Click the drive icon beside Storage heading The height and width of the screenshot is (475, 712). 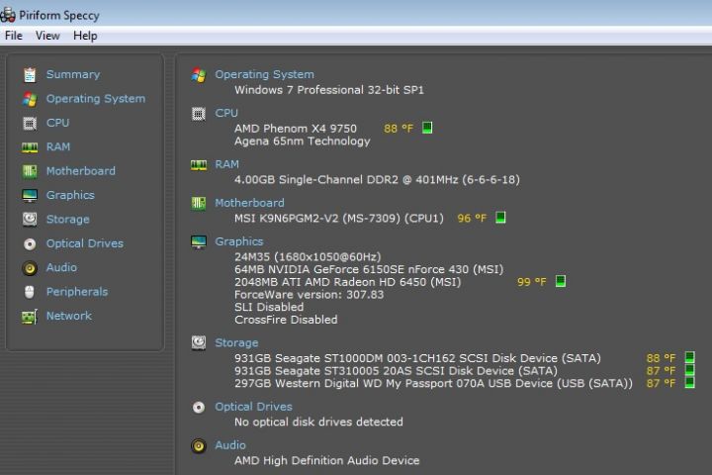[199, 342]
